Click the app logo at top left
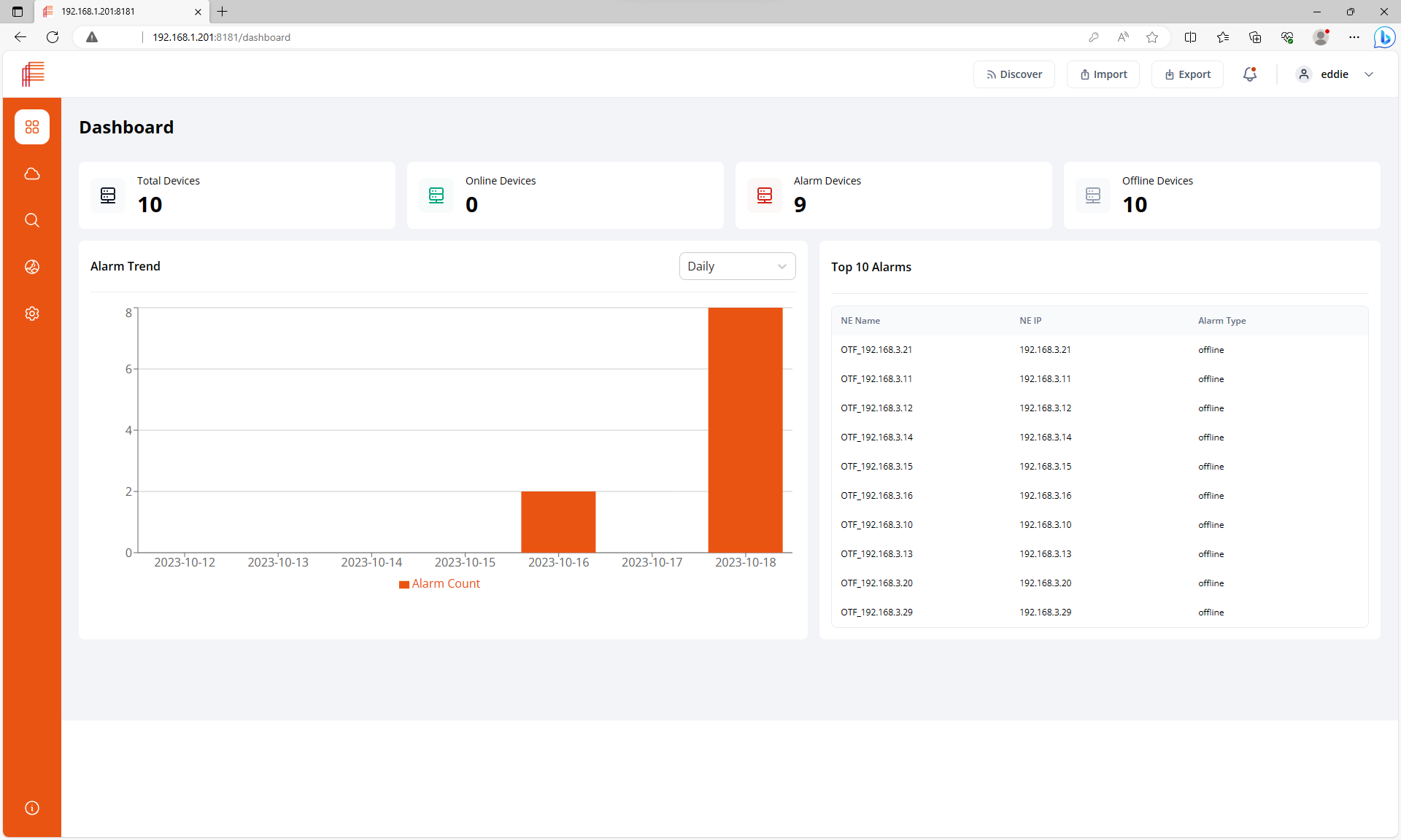 coord(33,74)
